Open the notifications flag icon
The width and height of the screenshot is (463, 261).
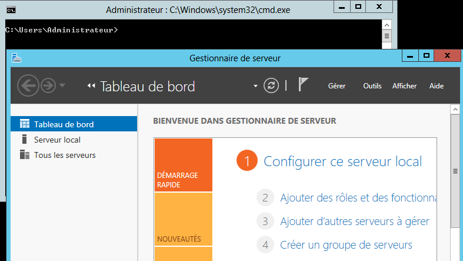[303, 85]
